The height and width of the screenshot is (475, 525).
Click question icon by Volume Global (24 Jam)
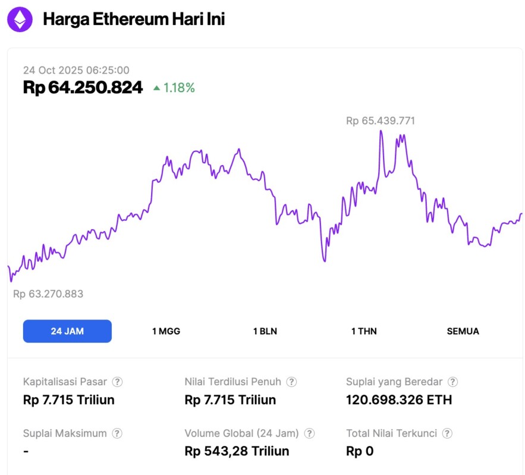(309, 433)
